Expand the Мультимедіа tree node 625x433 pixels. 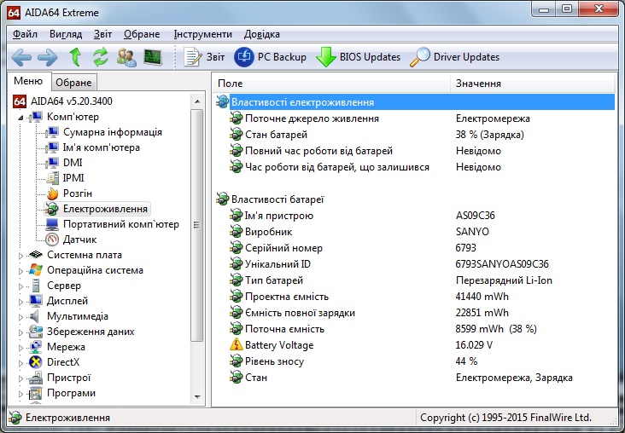[20, 317]
